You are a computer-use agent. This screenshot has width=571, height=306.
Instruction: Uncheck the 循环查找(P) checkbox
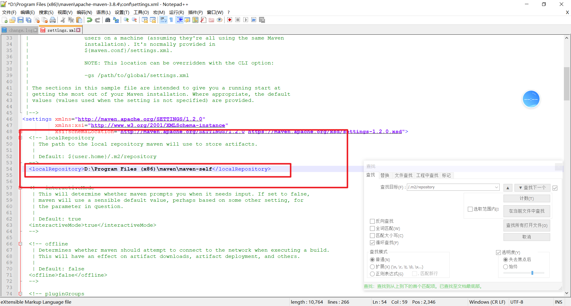pos(372,242)
